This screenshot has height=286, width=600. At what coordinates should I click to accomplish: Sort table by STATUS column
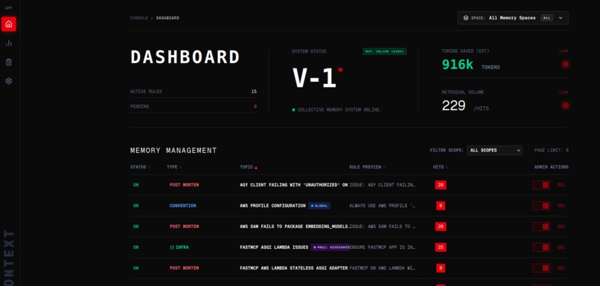[x=140, y=167]
